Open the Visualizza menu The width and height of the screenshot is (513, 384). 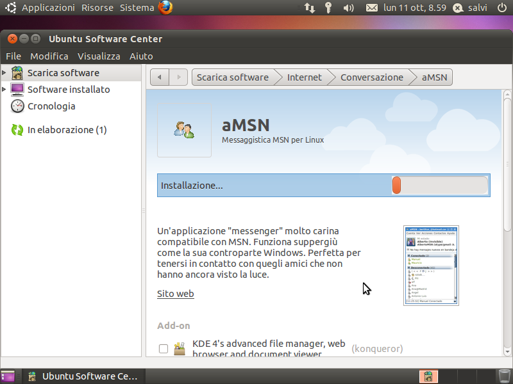pyautogui.click(x=99, y=56)
